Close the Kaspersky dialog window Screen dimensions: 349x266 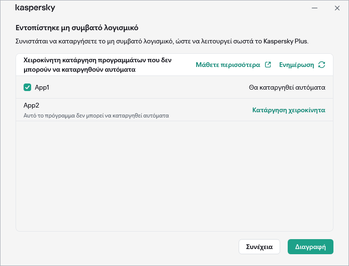pyautogui.click(x=337, y=8)
